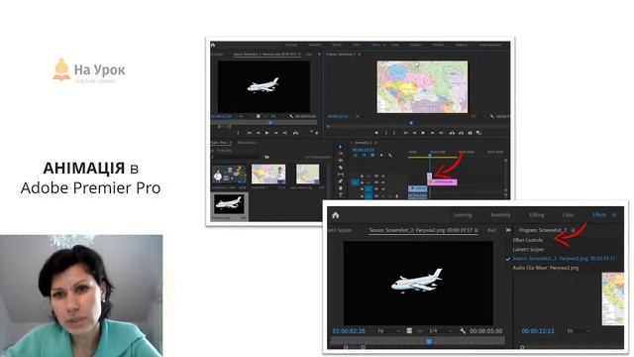Viewport: 634px width, 357px height.
Task: Switch to the Media Browser tab
Action: click(247, 143)
